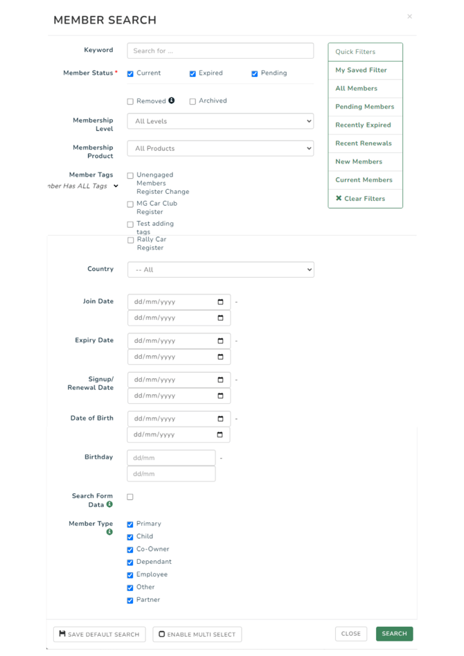Click the Member Type info icon
The width and height of the screenshot is (464, 656).
pyautogui.click(x=109, y=532)
